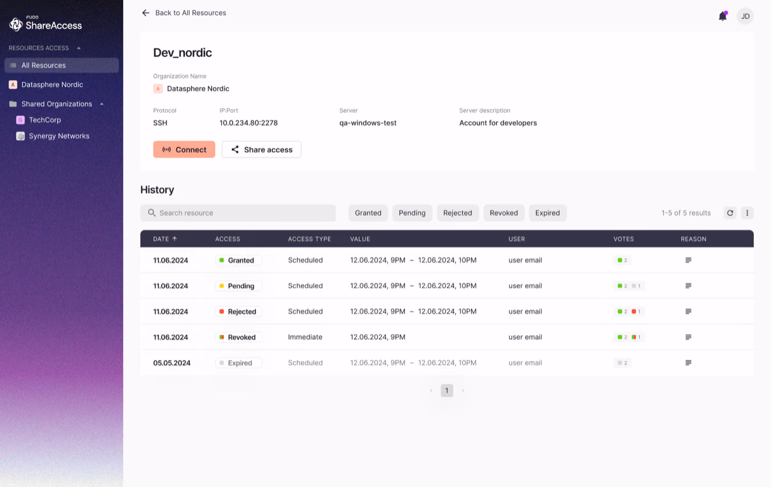Click the Shared Organizations folder icon
The image size is (771, 487).
click(13, 104)
